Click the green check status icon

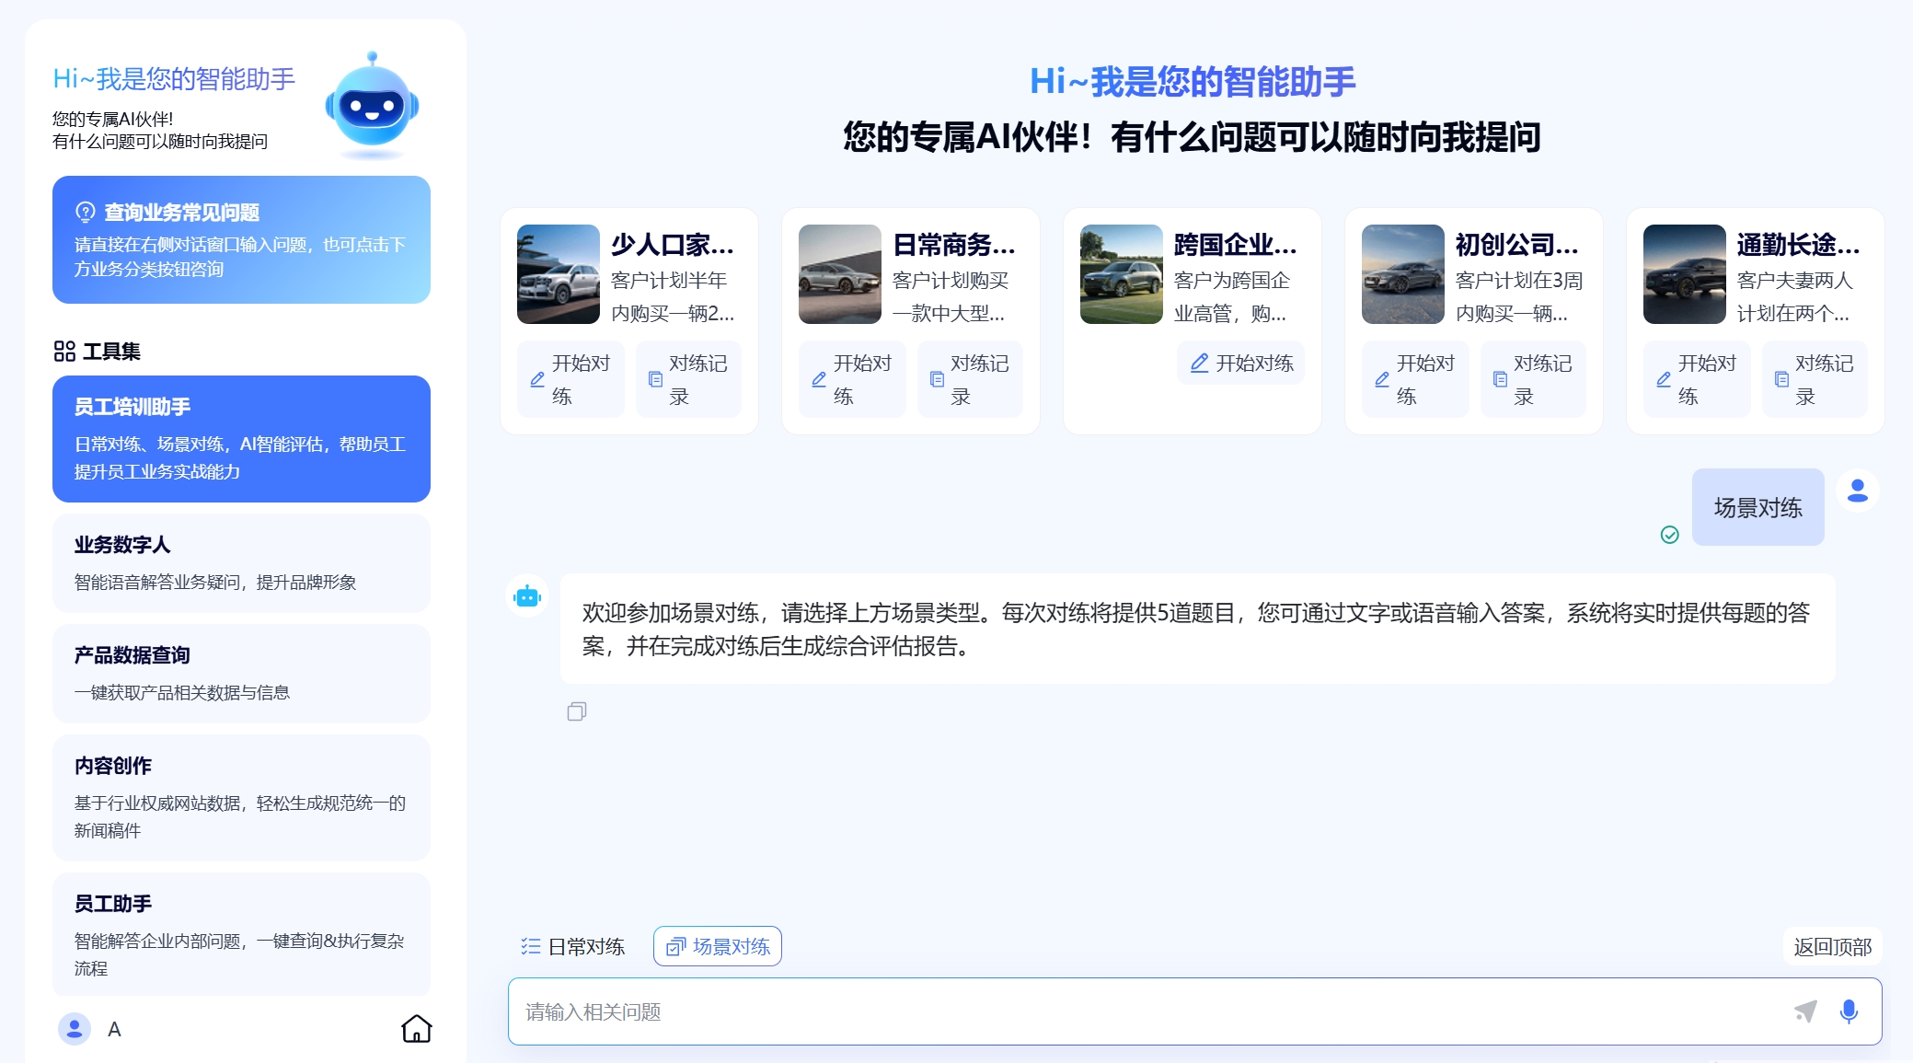pyautogui.click(x=1669, y=535)
